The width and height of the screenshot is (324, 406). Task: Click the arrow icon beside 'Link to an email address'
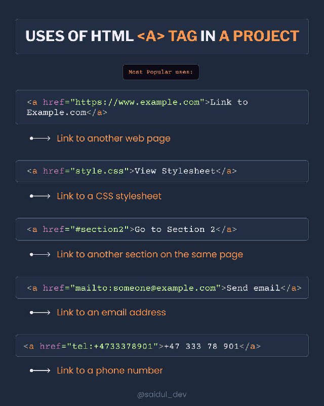pos(40,313)
